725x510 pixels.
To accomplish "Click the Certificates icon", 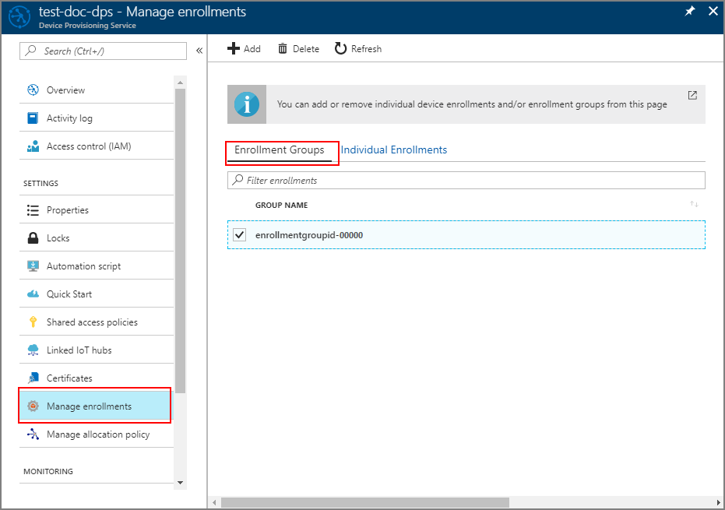I will [33, 378].
